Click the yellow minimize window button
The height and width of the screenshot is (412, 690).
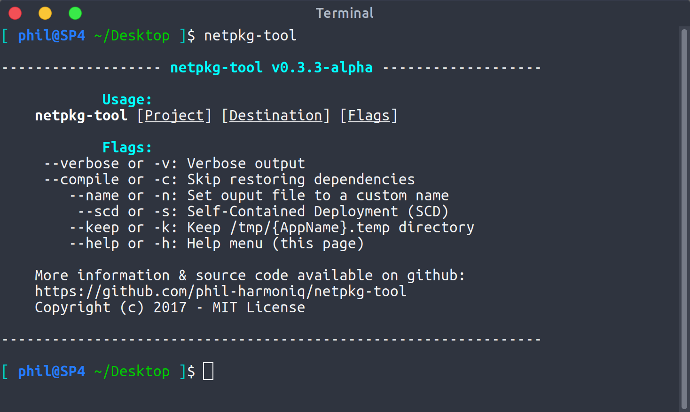[x=45, y=13]
